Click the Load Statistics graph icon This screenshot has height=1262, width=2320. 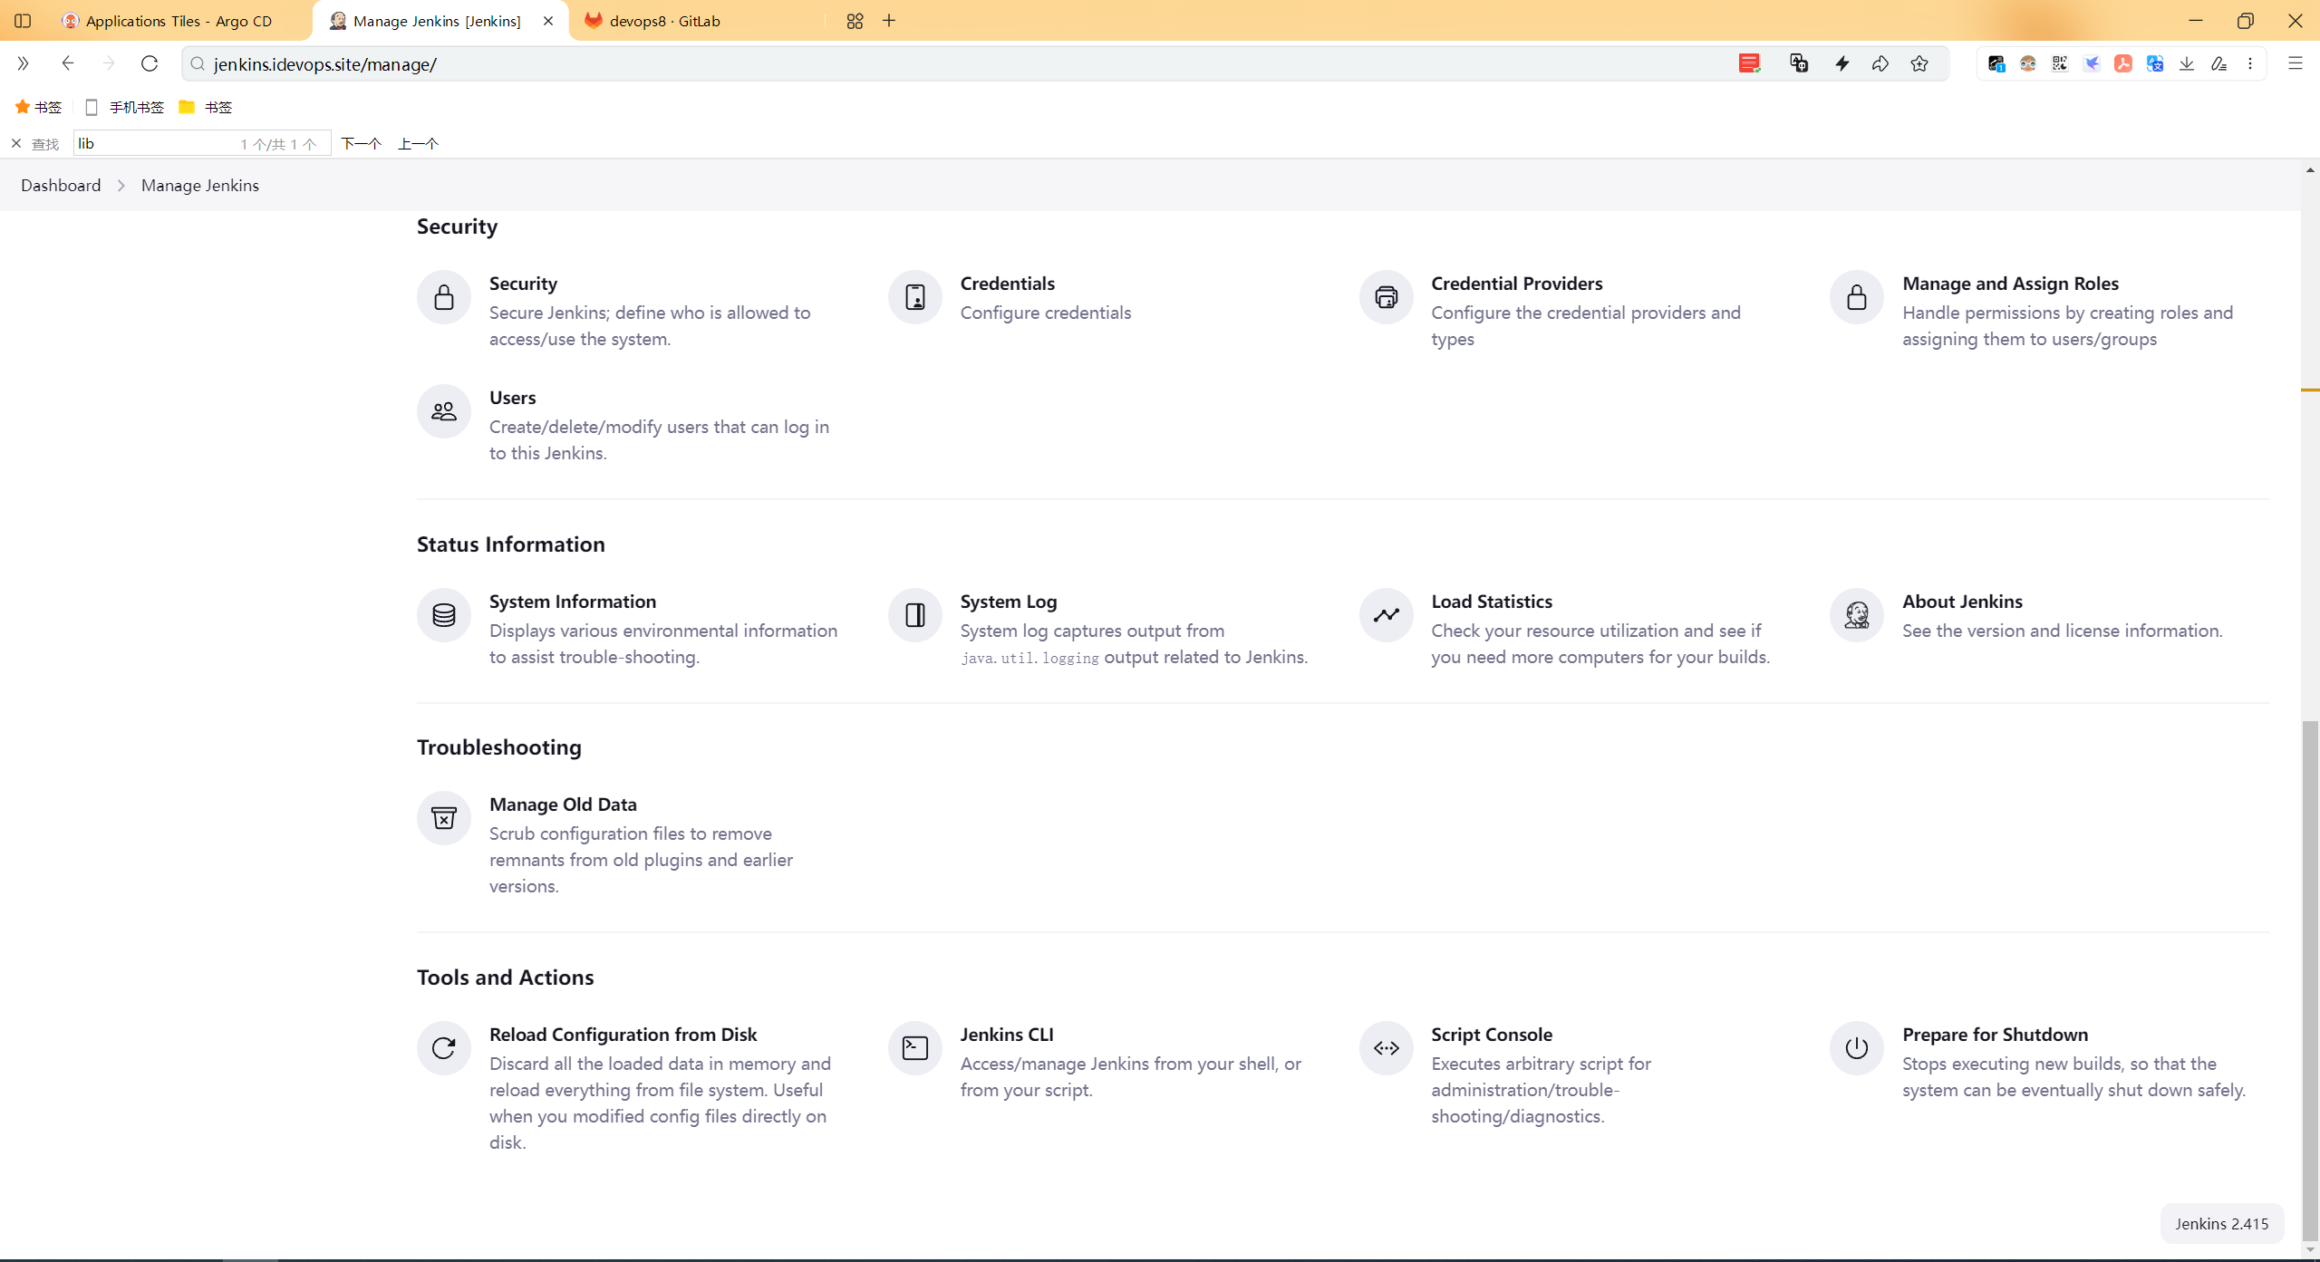(1386, 615)
